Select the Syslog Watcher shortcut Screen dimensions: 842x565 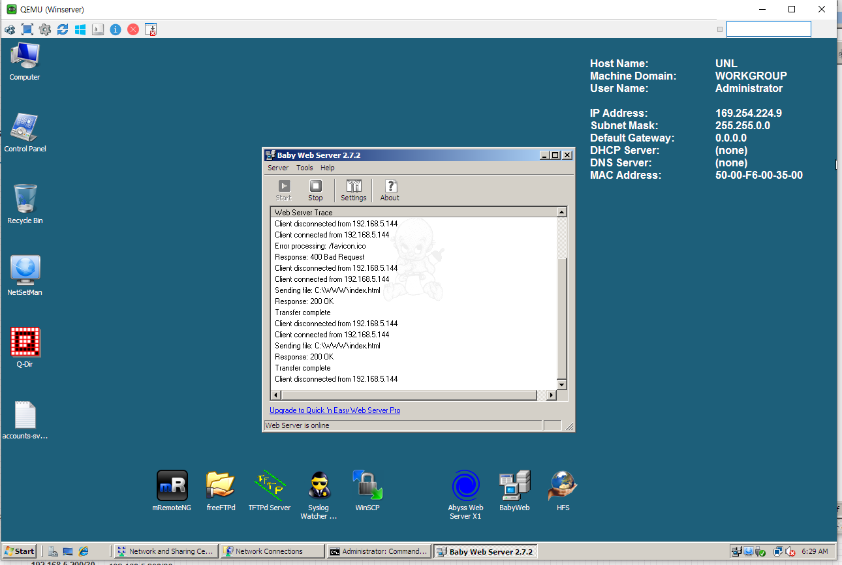point(319,495)
